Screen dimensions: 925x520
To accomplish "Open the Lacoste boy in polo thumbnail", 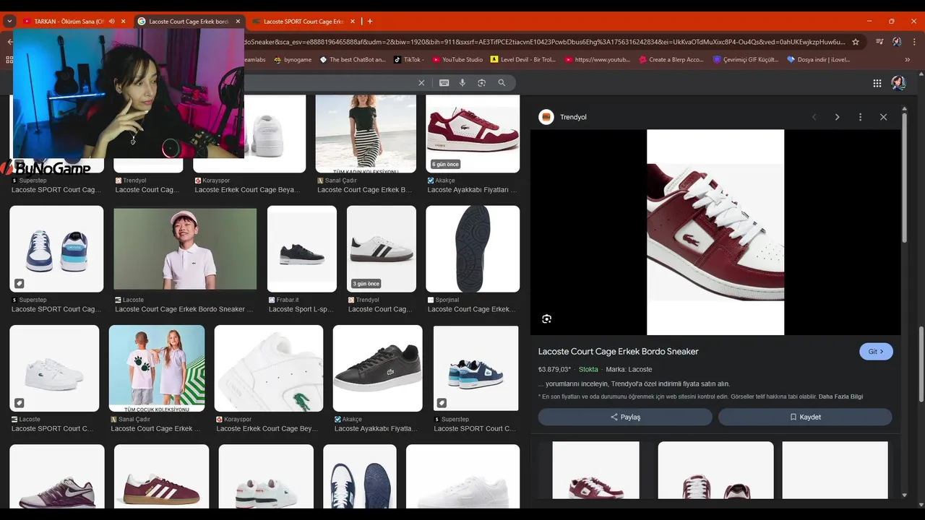I will (185, 249).
